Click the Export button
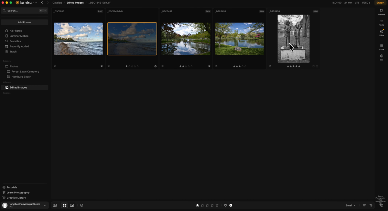This screenshot has height=211, width=388. pos(380,3)
